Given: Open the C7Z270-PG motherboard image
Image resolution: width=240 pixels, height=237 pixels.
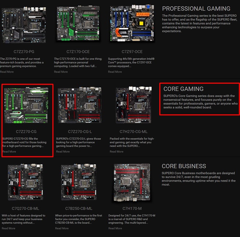Looking at the screenshot, I should (x=24, y=25).
